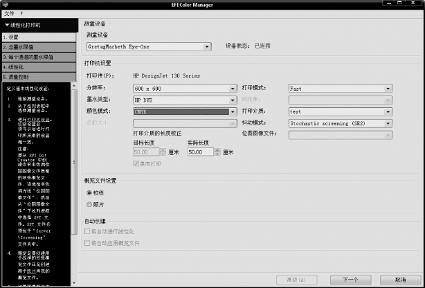Open the 文件 menu
The image size is (425, 288).
click(9, 13)
